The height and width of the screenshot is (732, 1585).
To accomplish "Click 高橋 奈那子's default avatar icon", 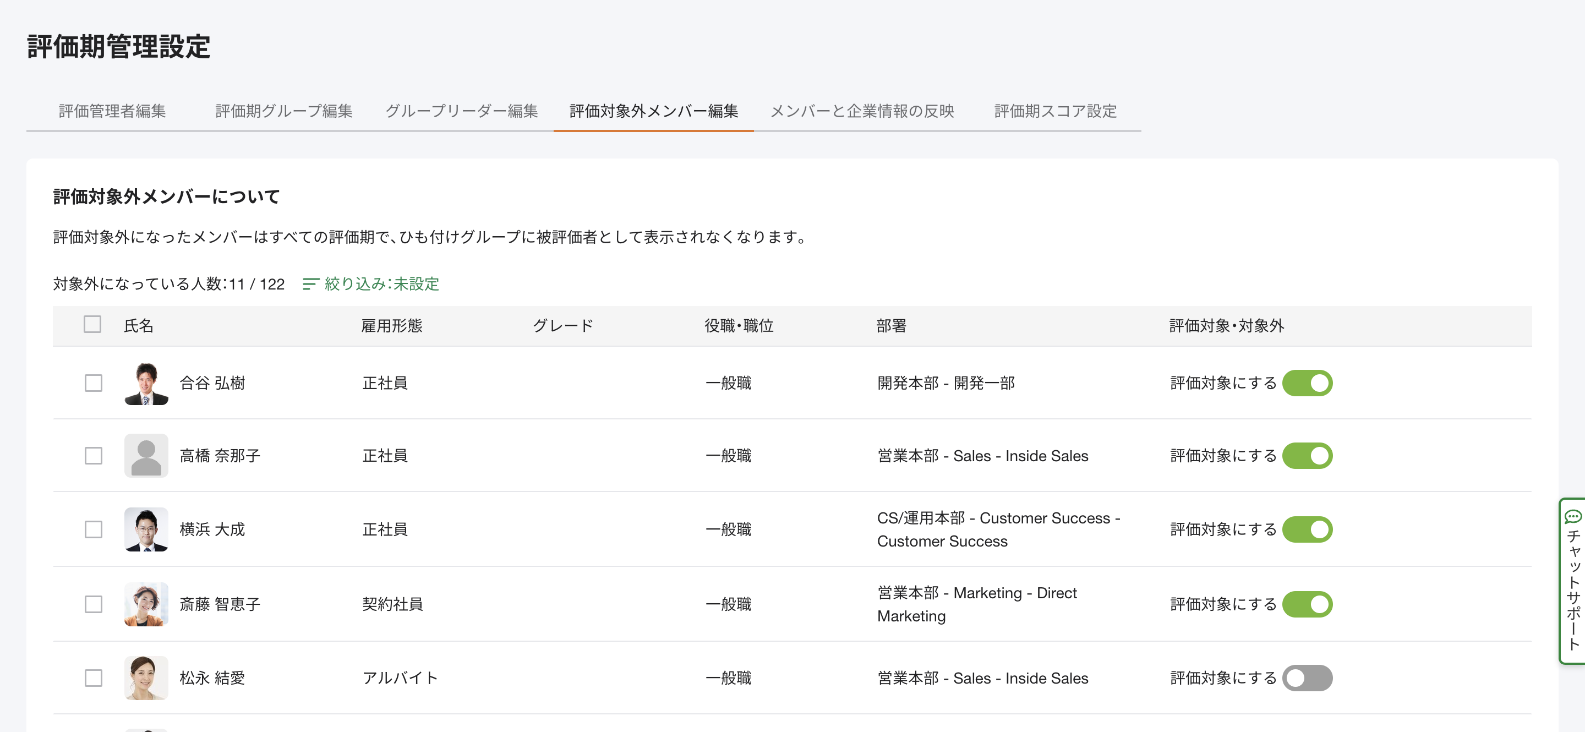I will [x=146, y=456].
